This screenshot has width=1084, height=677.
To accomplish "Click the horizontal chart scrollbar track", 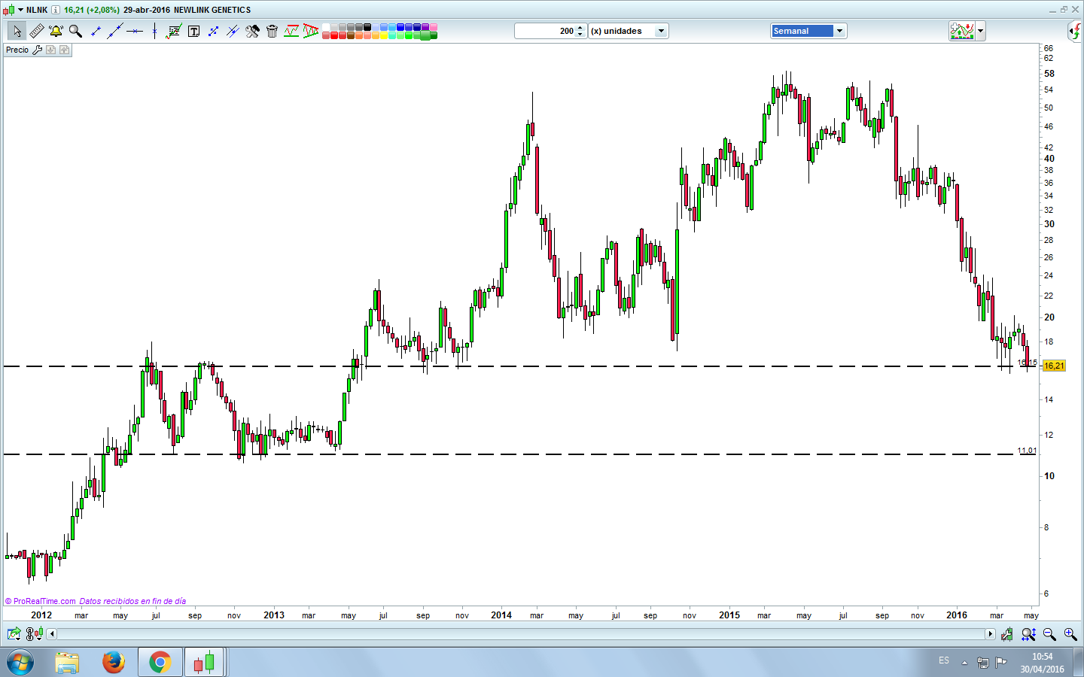I will point(521,634).
